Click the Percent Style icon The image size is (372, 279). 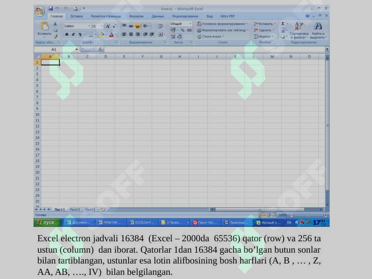click(182, 30)
